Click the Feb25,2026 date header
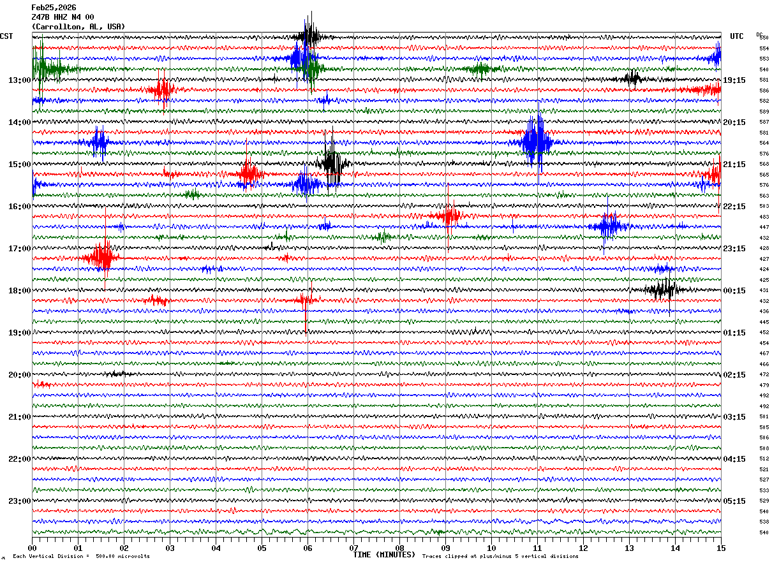Screen dimensions: 772x565 pos(54,8)
